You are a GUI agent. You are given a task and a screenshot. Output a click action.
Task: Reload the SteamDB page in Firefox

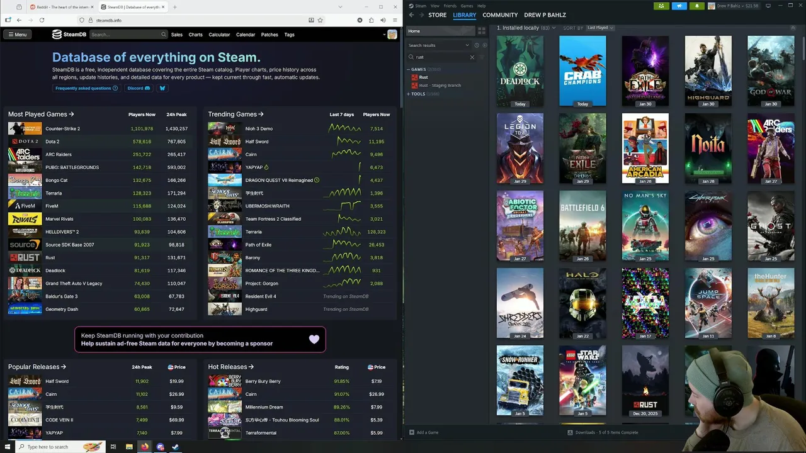click(42, 20)
